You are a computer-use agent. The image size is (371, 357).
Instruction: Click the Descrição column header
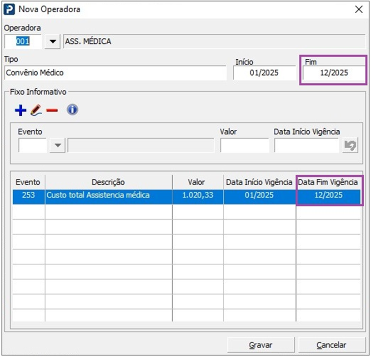click(108, 182)
